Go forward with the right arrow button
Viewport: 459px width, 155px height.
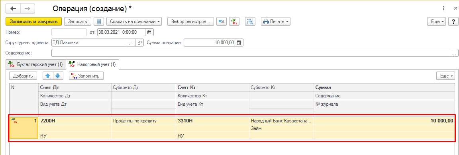pos(27,8)
